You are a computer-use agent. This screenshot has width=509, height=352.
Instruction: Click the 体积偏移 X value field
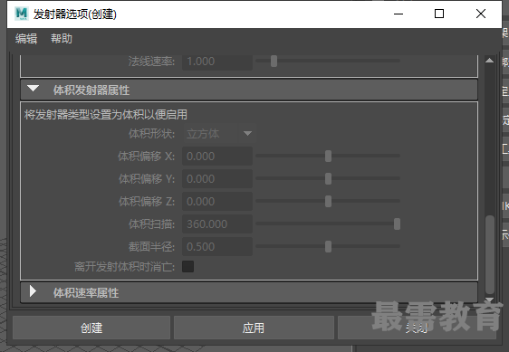[217, 156]
